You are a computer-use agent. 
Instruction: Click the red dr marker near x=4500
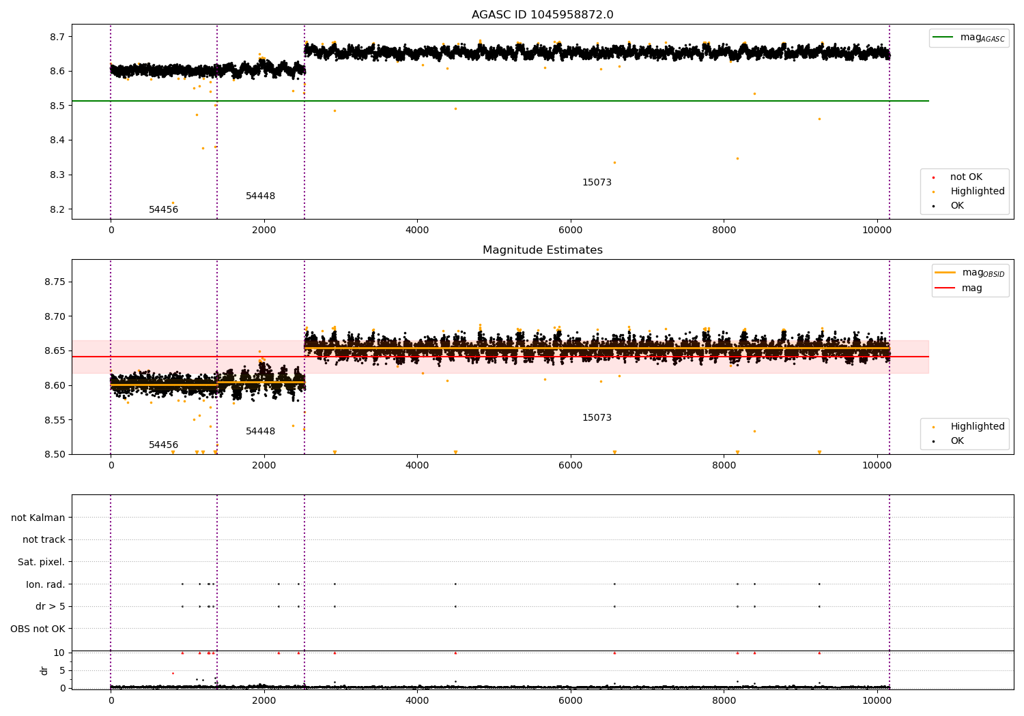tap(455, 653)
